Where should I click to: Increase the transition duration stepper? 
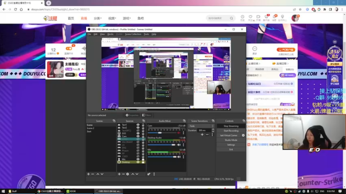coord(213,129)
